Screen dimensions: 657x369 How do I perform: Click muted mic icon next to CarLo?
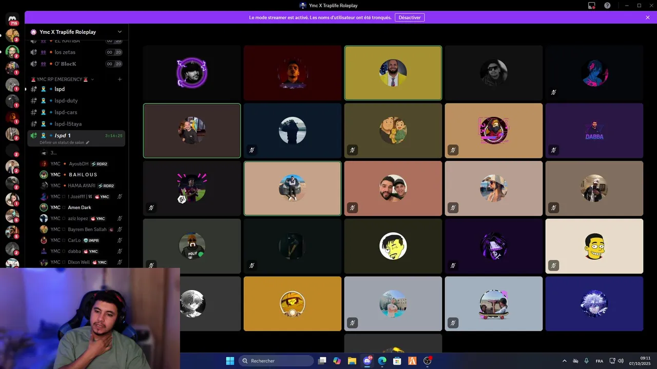(x=120, y=240)
